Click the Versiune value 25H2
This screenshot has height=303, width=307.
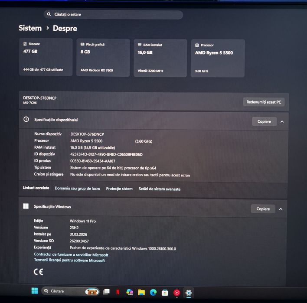(x=74, y=228)
